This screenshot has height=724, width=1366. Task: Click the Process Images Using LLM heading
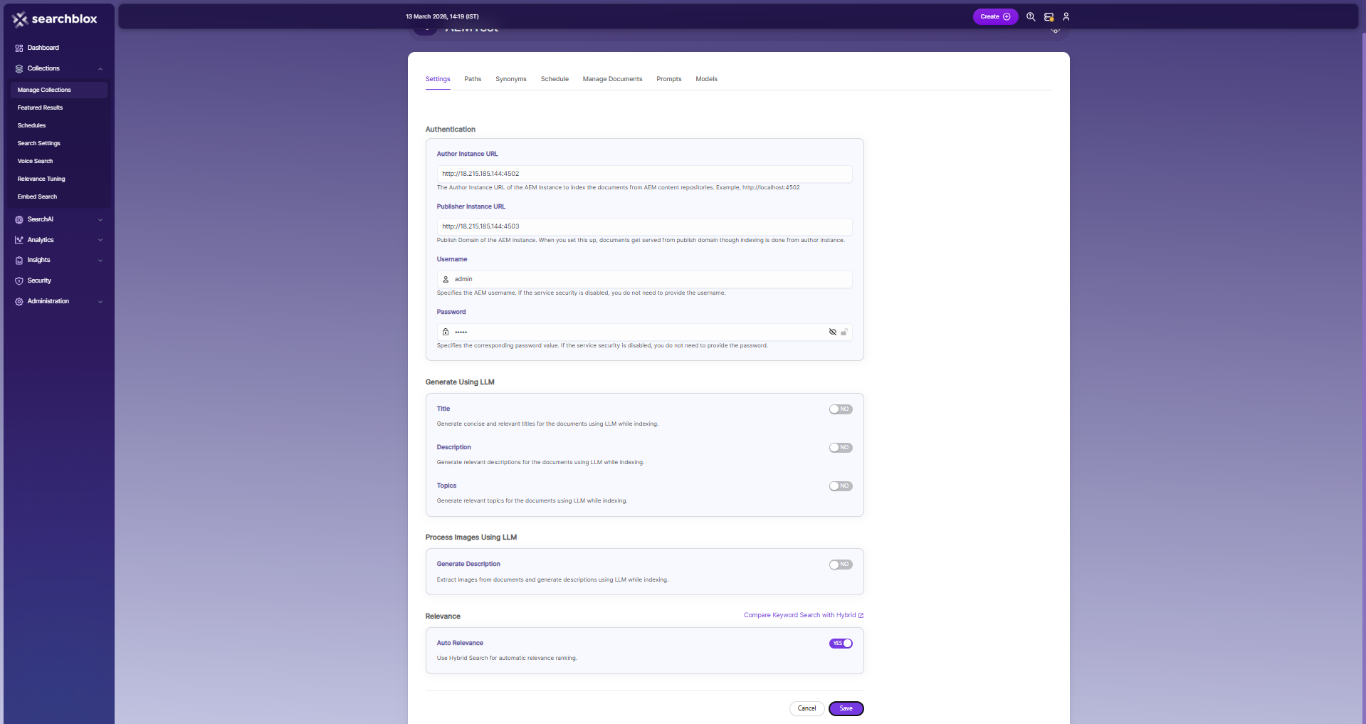471,537
